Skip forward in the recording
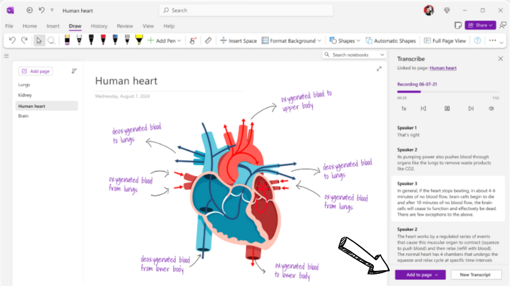 tap(470, 109)
